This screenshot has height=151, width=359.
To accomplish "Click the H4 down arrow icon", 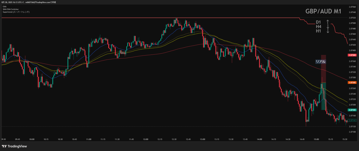I will coord(328,27).
